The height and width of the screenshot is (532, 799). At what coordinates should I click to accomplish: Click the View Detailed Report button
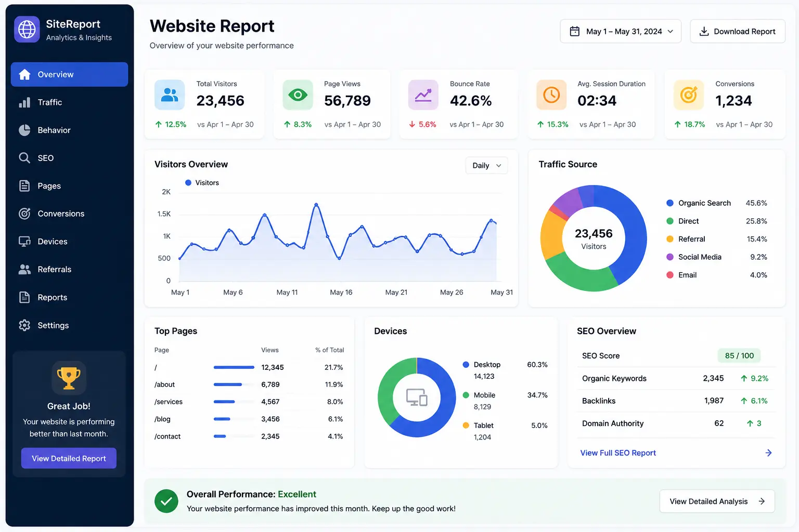point(69,458)
